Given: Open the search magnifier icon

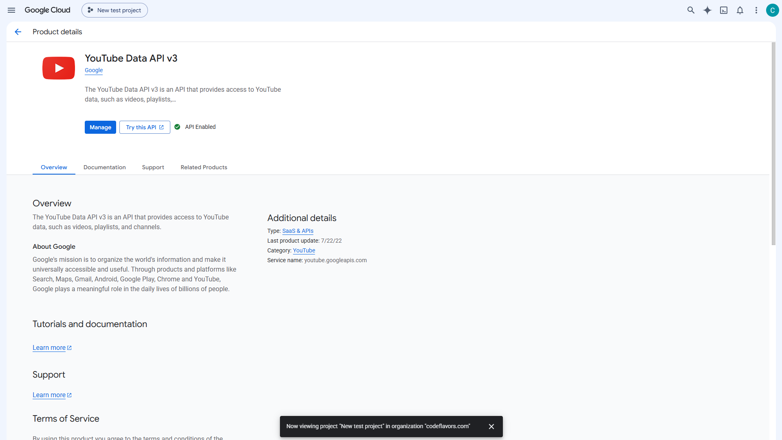Looking at the screenshot, I should pyautogui.click(x=691, y=10).
